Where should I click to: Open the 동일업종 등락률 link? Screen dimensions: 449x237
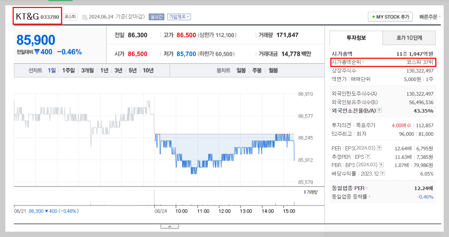349,196
